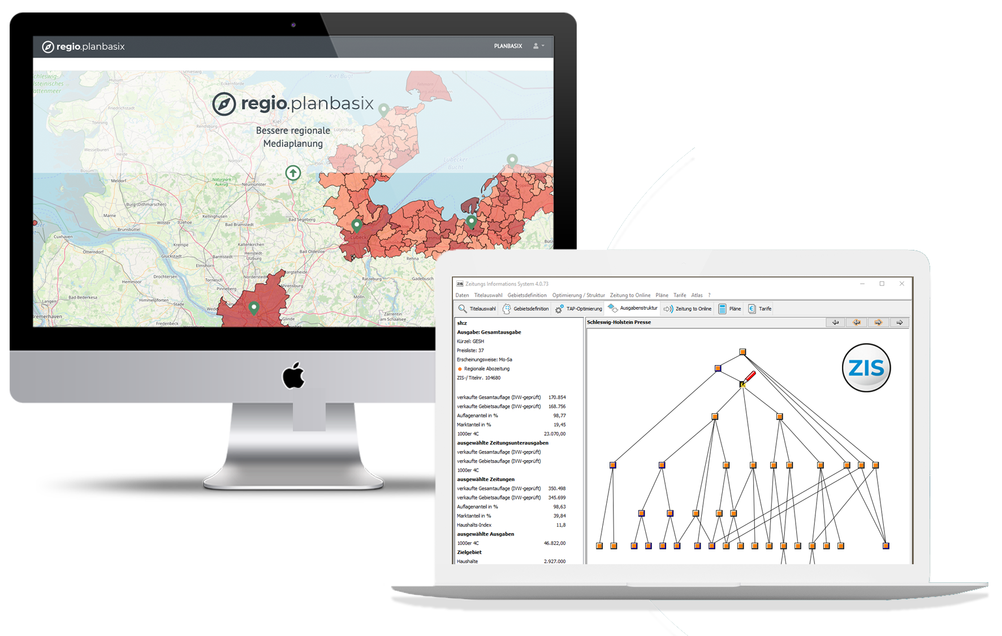
Task: Click the green map pin over Hamburg
Action: tap(254, 308)
